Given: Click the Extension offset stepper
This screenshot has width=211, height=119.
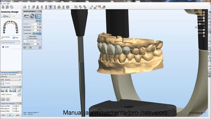Looking at the screenshot, I should tap(16, 111).
